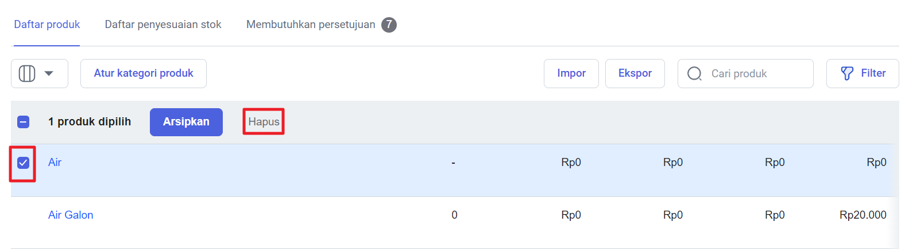Open Daftar penyesuaian stok tab

tap(163, 25)
